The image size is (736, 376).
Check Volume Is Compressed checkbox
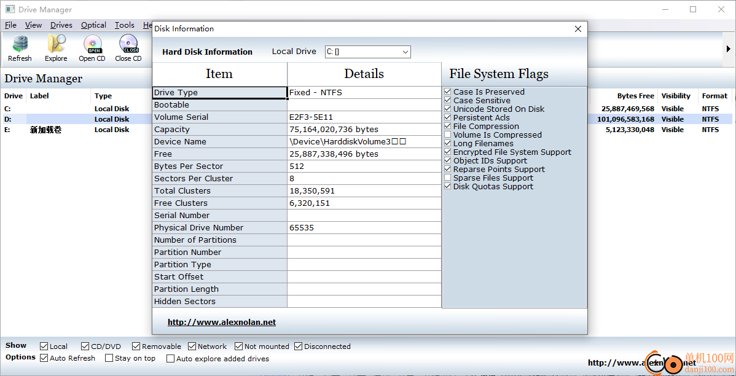pos(448,135)
